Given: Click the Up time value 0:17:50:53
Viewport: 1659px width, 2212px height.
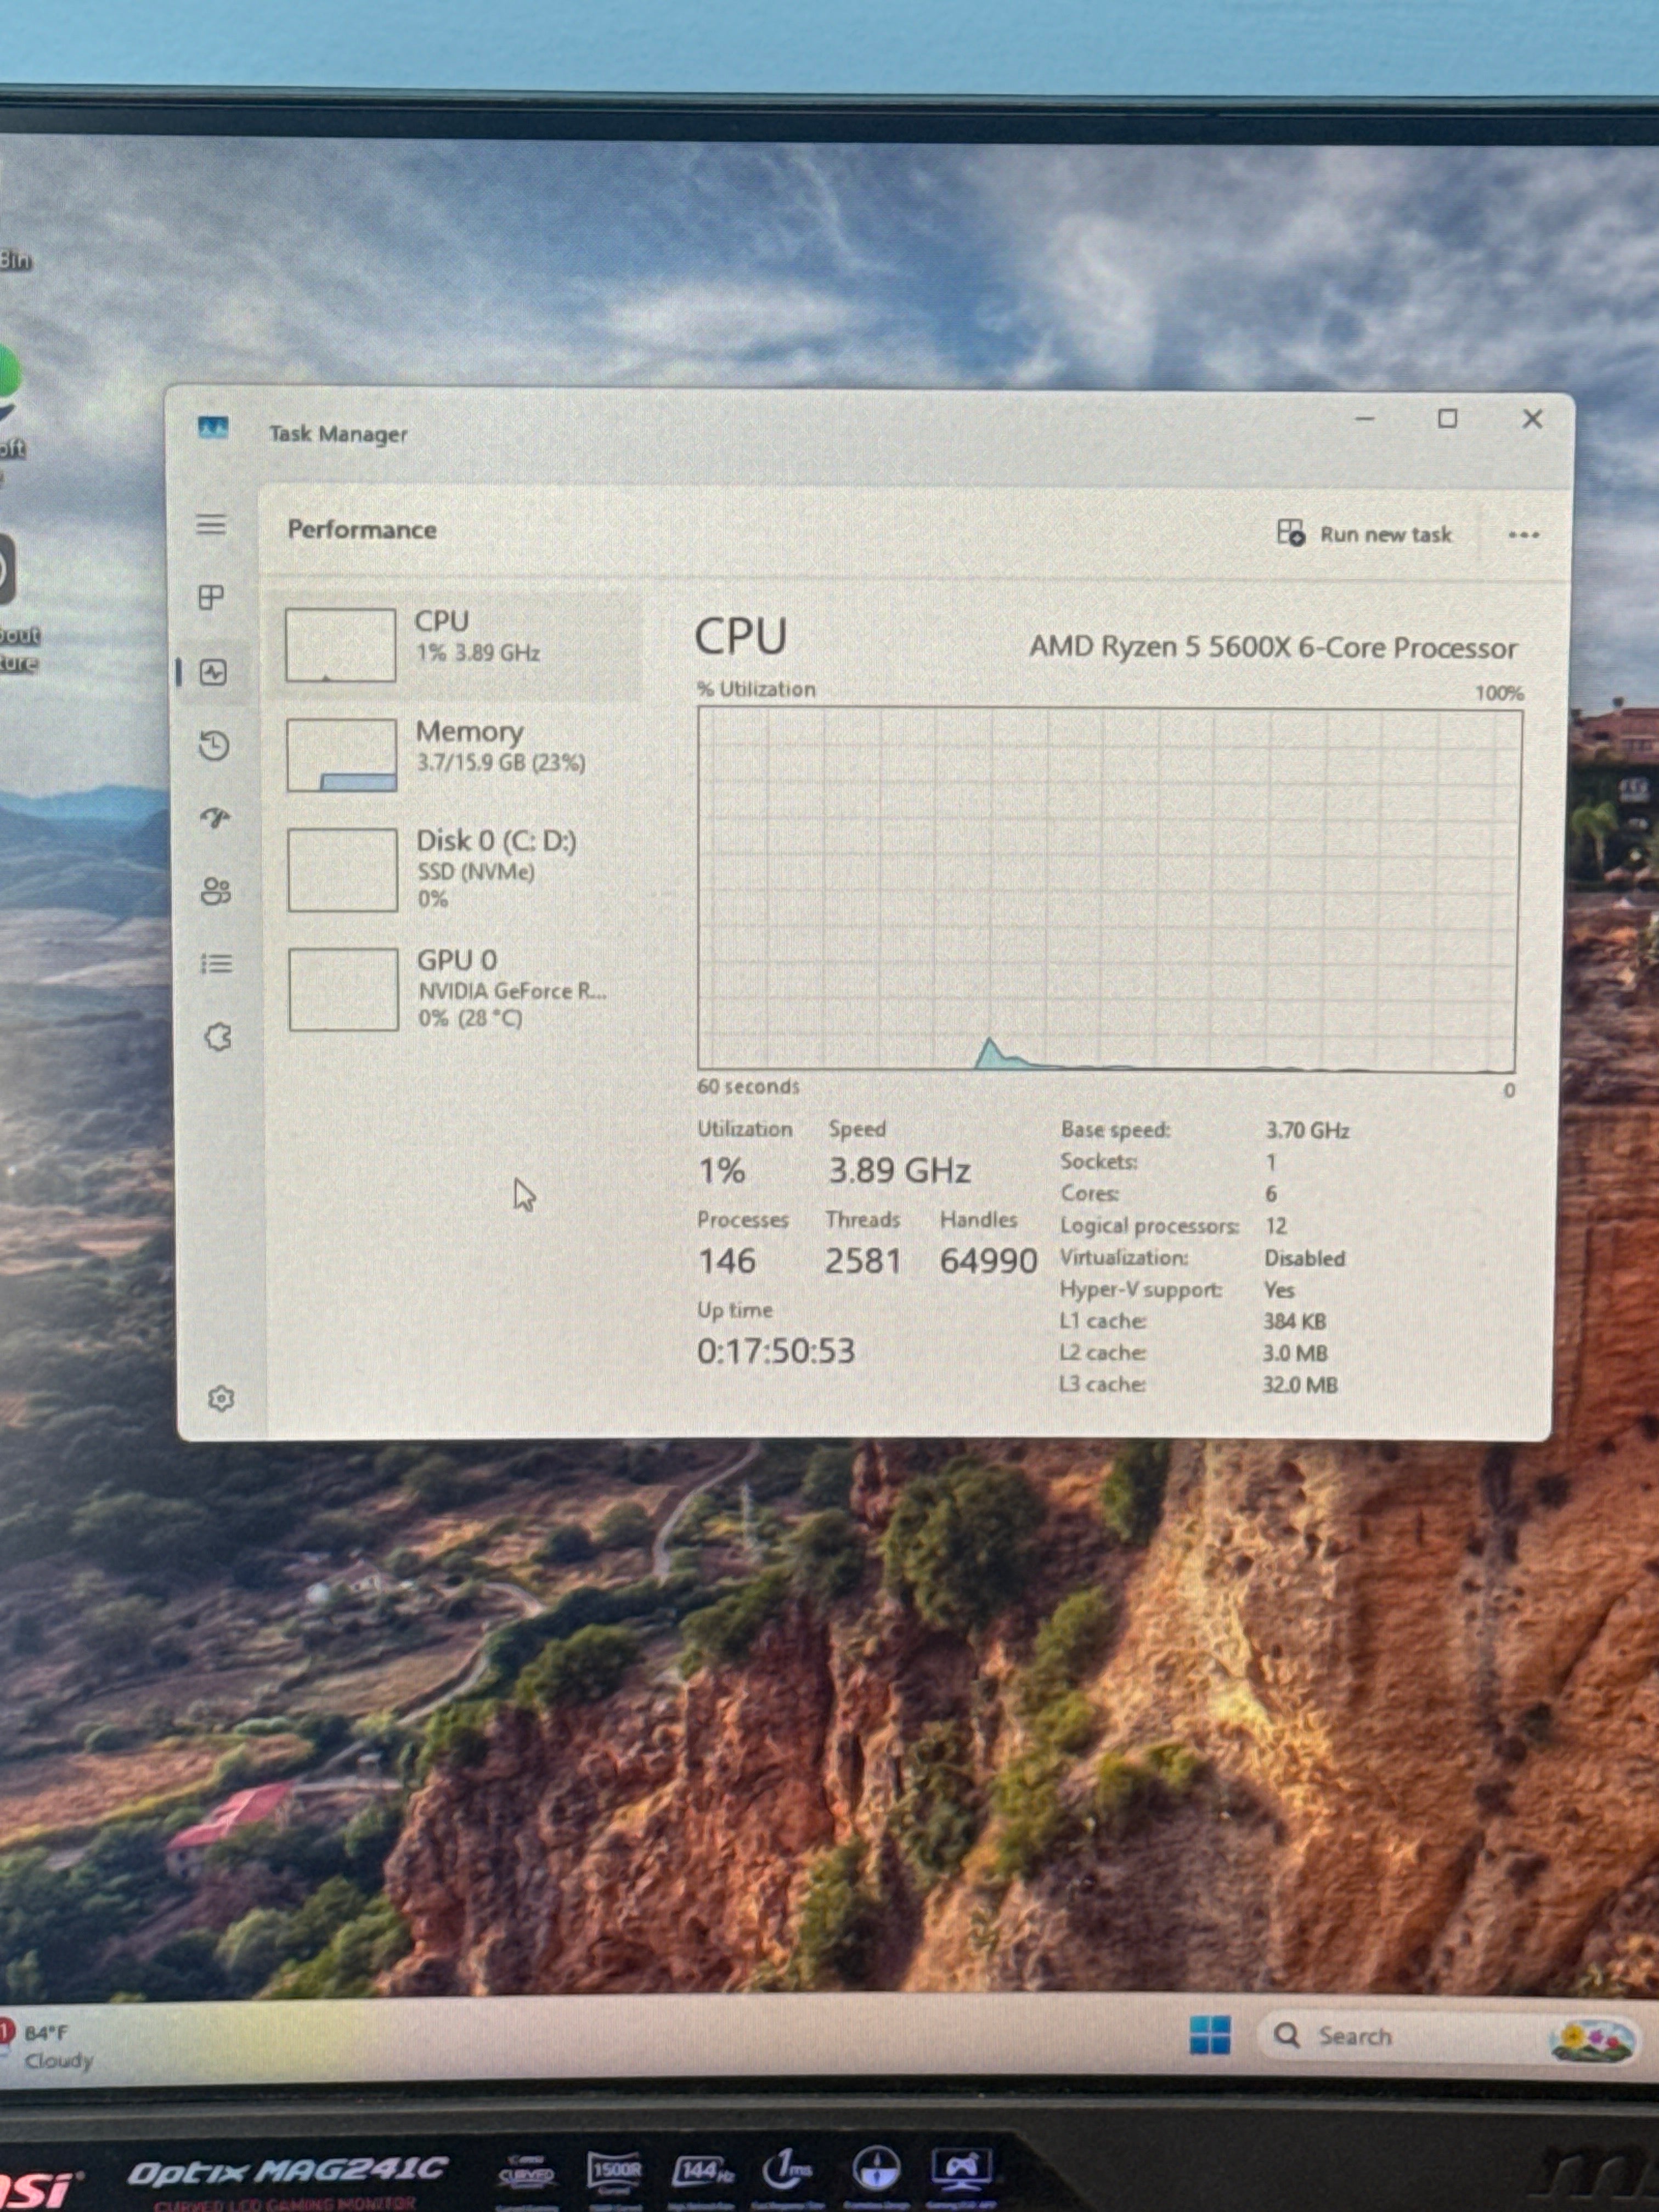Looking at the screenshot, I should [776, 1352].
